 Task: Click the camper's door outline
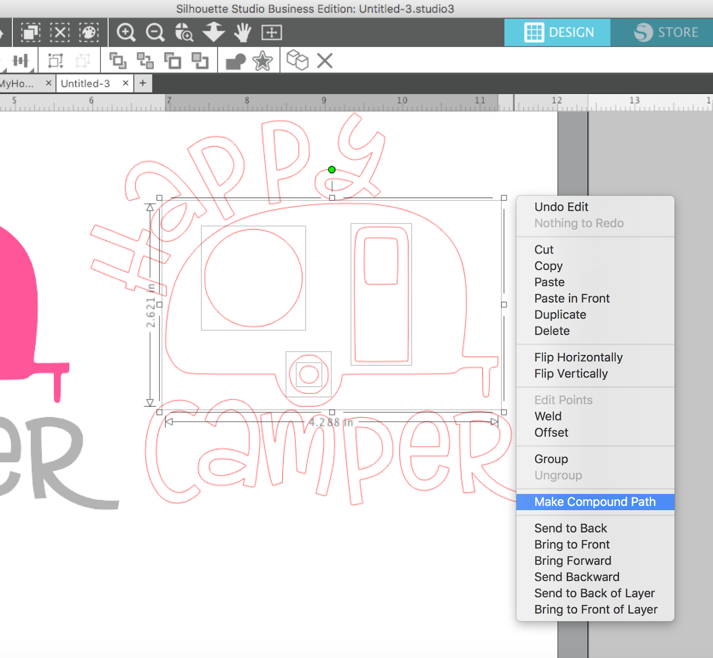pos(381,294)
